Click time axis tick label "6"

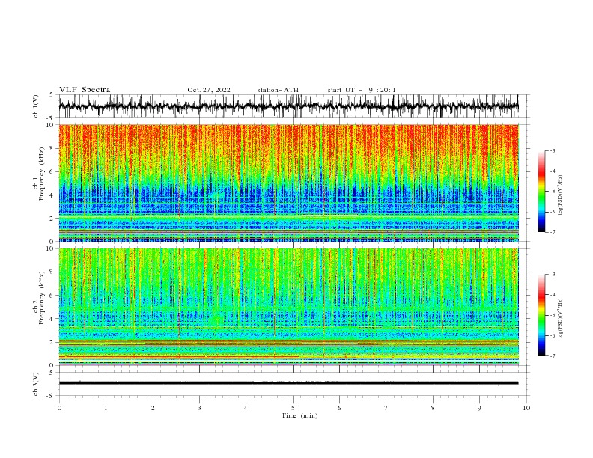[x=339, y=408]
